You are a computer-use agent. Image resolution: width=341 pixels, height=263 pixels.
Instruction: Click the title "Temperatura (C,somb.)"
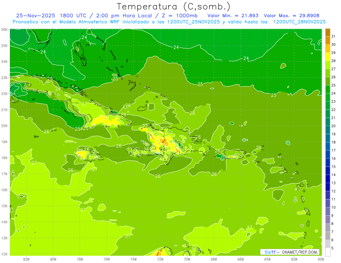coord(174,7)
